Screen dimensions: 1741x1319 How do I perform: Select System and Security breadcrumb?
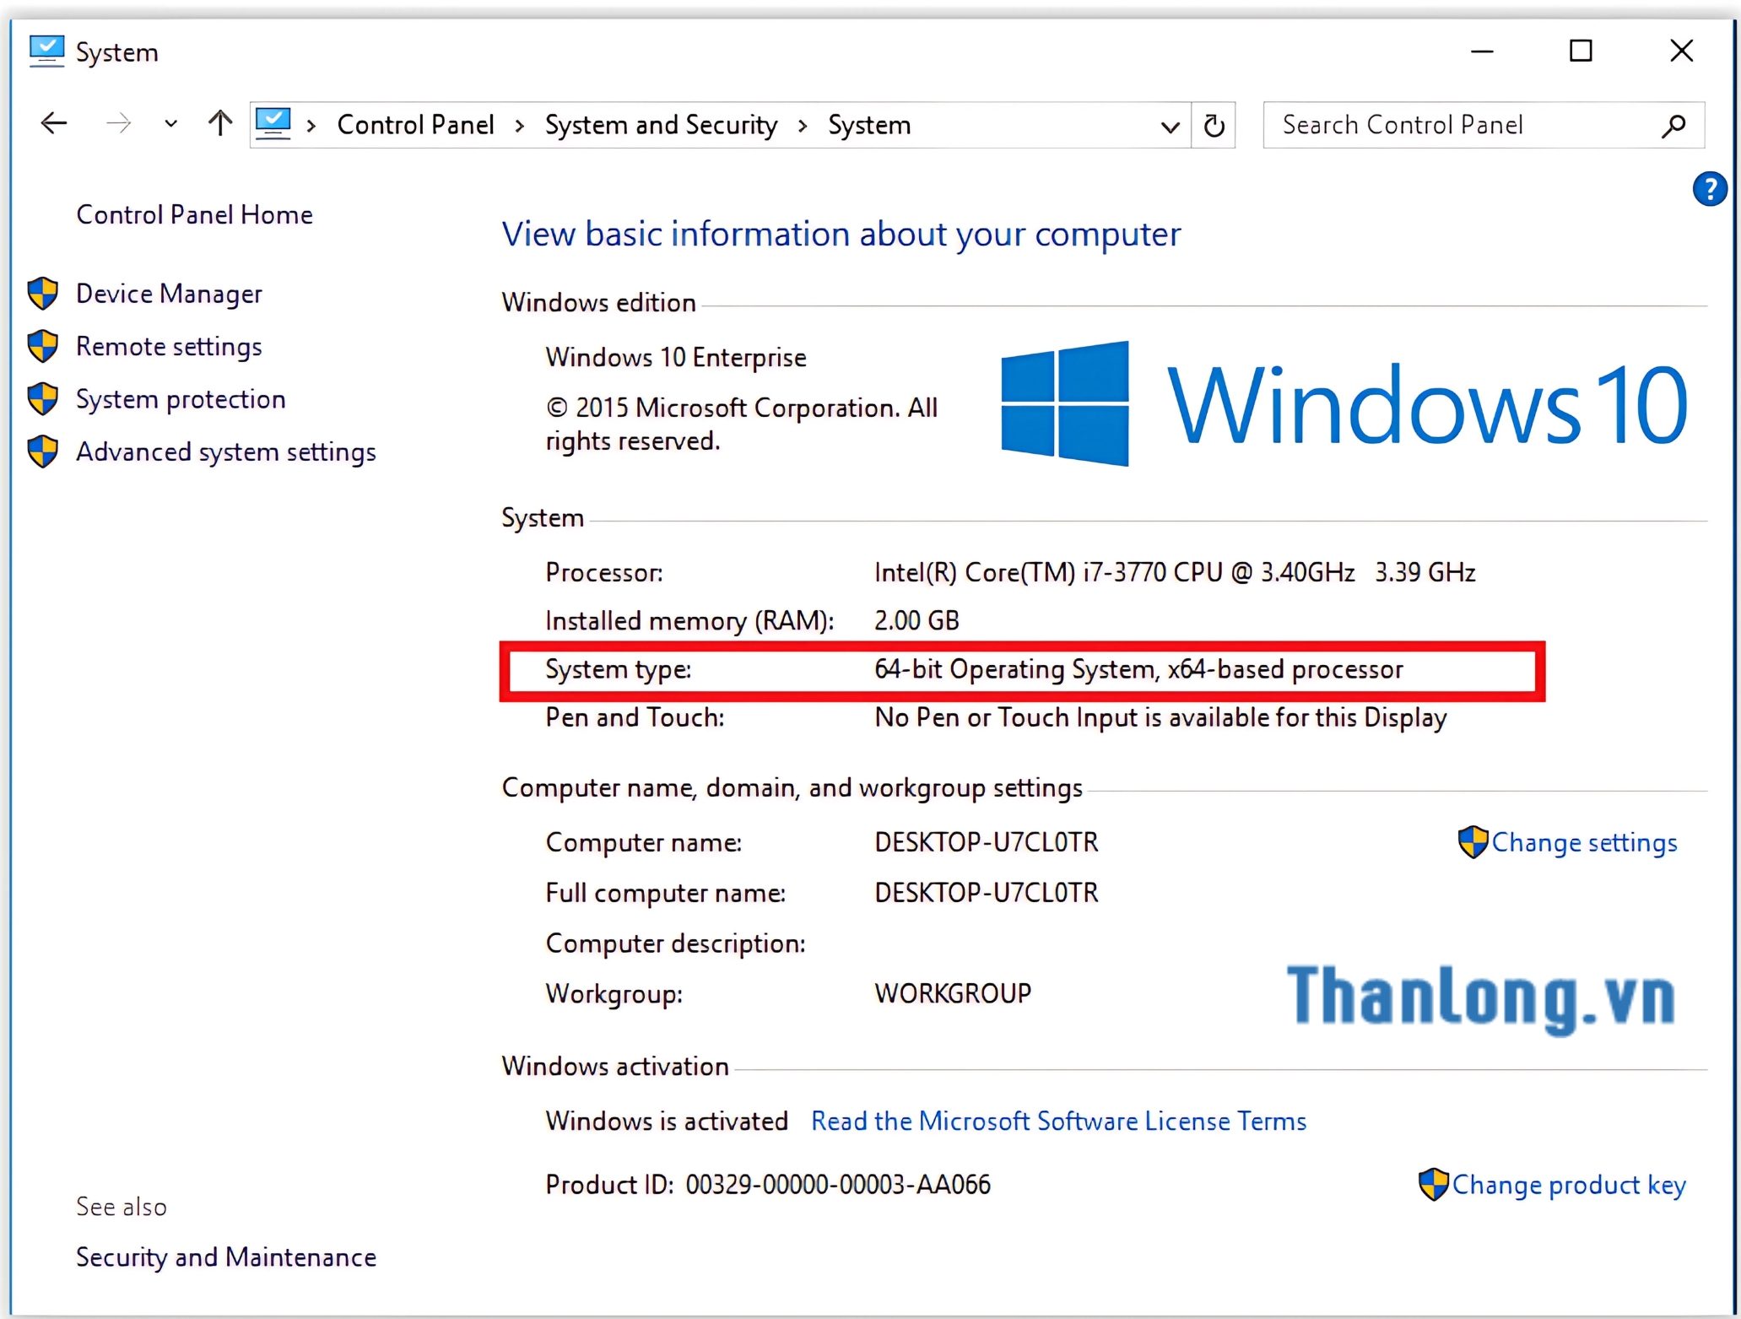pos(661,126)
